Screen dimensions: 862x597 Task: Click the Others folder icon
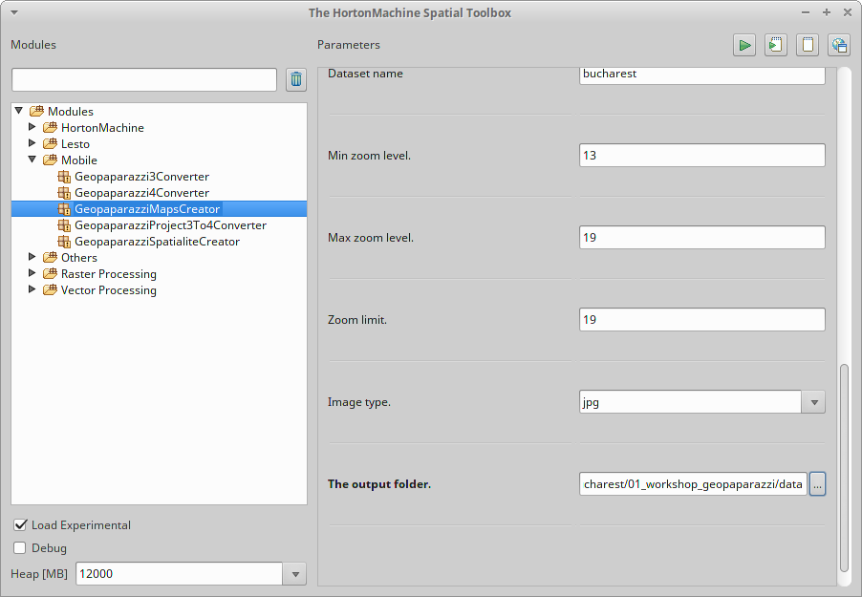click(x=50, y=257)
